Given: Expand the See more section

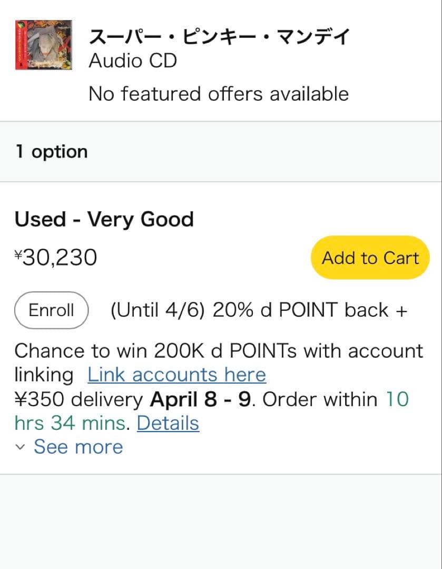Looking at the screenshot, I should click(x=78, y=447).
